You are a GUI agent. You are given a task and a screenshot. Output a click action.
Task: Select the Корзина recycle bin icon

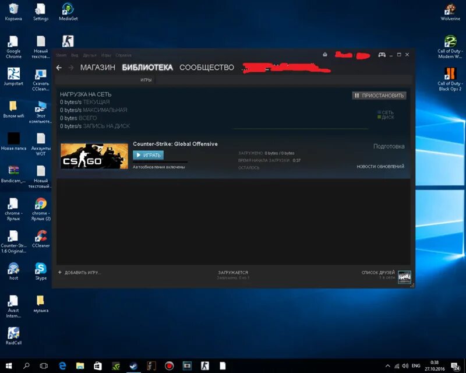[13, 12]
